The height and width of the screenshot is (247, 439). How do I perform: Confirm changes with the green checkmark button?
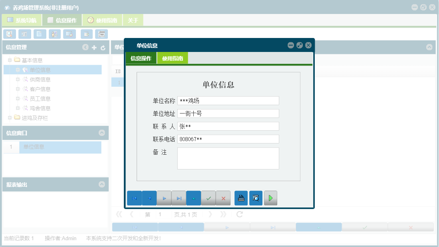point(208,198)
